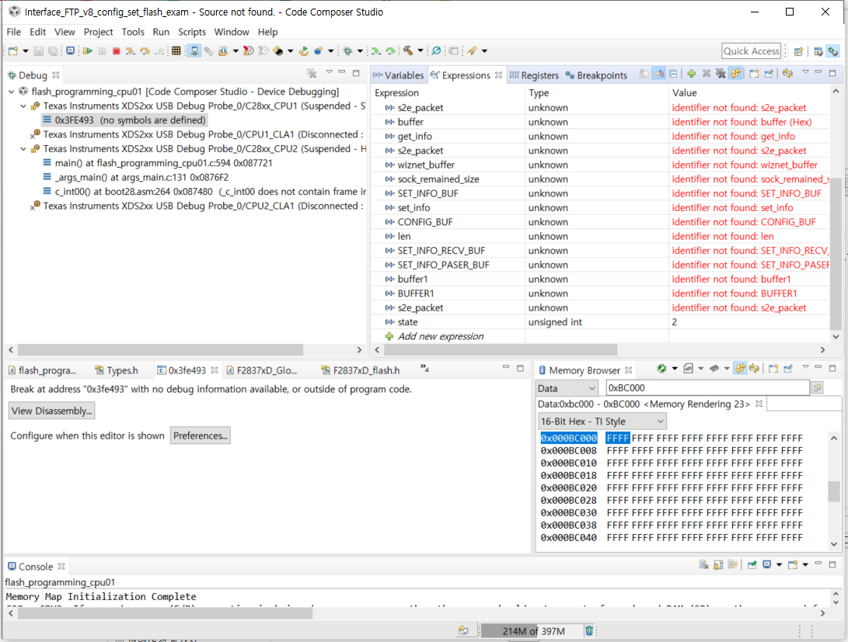This screenshot has height=642, width=848.
Task: Collapse the C28xx_CPU2 debug probe node
Action: 23,149
